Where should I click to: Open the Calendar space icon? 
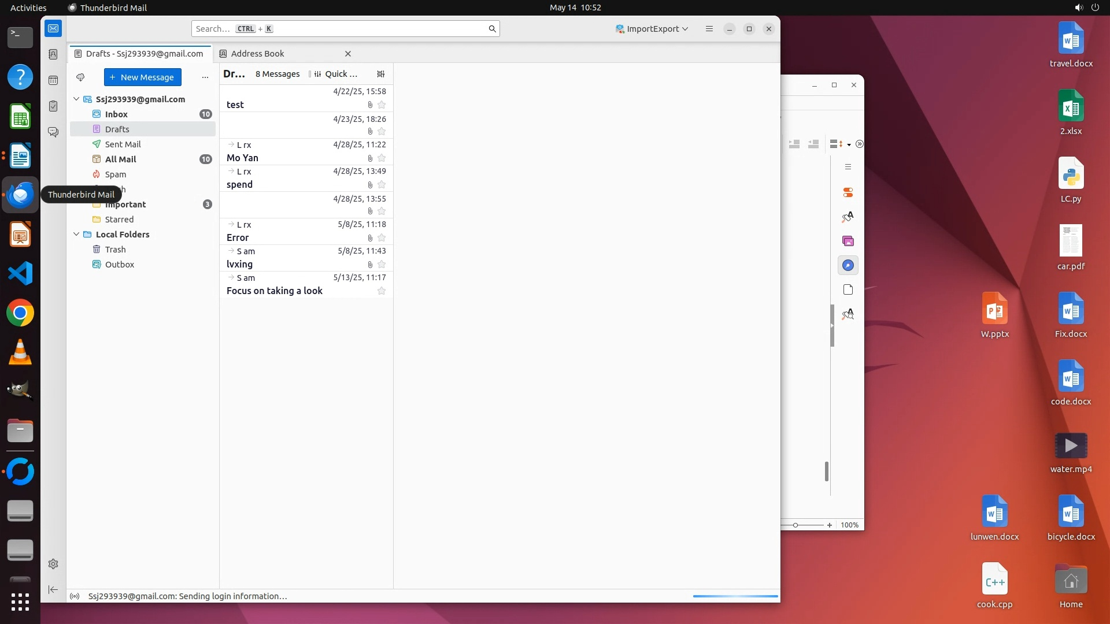53,80
